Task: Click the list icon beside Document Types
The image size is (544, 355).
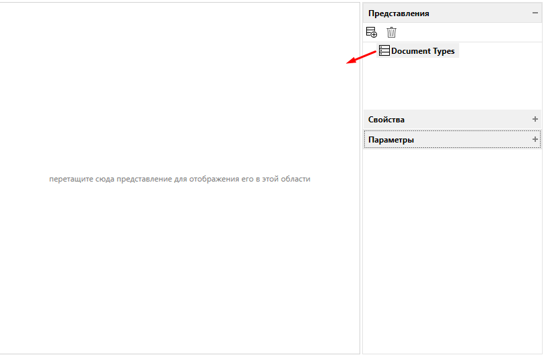Action: 384,50
